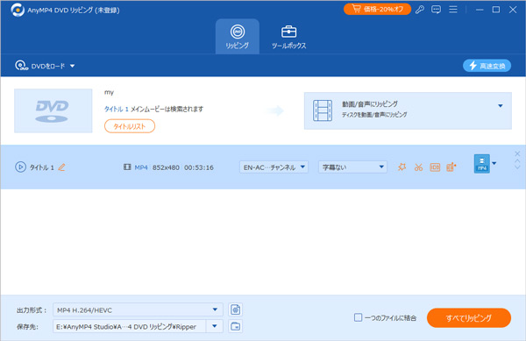This screenshot has height=341, width=526.
Task: Click the 852x480 resolution text
Action: point(166,167)
